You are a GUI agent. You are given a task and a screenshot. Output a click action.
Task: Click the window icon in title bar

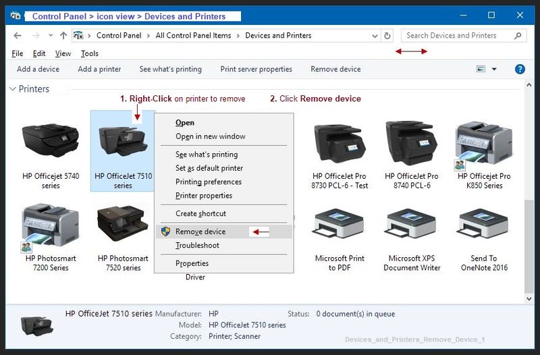[x=15, y=16]
